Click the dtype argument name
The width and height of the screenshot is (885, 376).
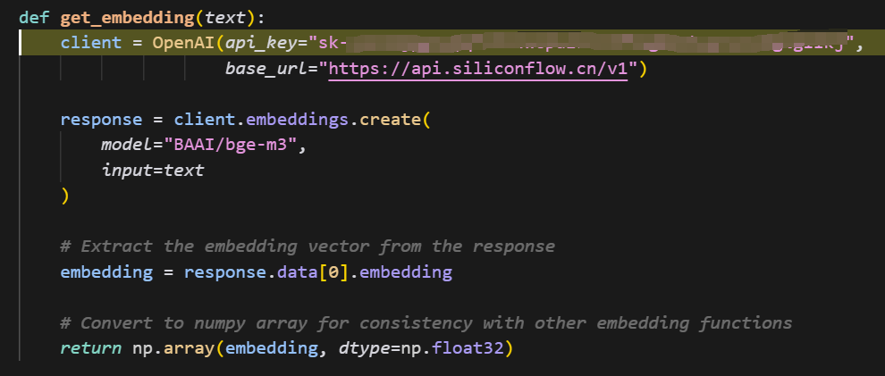click(x=364, y=349)
